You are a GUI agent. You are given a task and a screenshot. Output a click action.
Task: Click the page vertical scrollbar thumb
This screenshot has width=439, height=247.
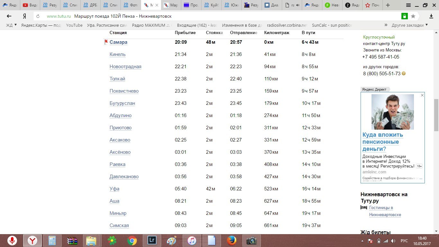coord(436,115)
